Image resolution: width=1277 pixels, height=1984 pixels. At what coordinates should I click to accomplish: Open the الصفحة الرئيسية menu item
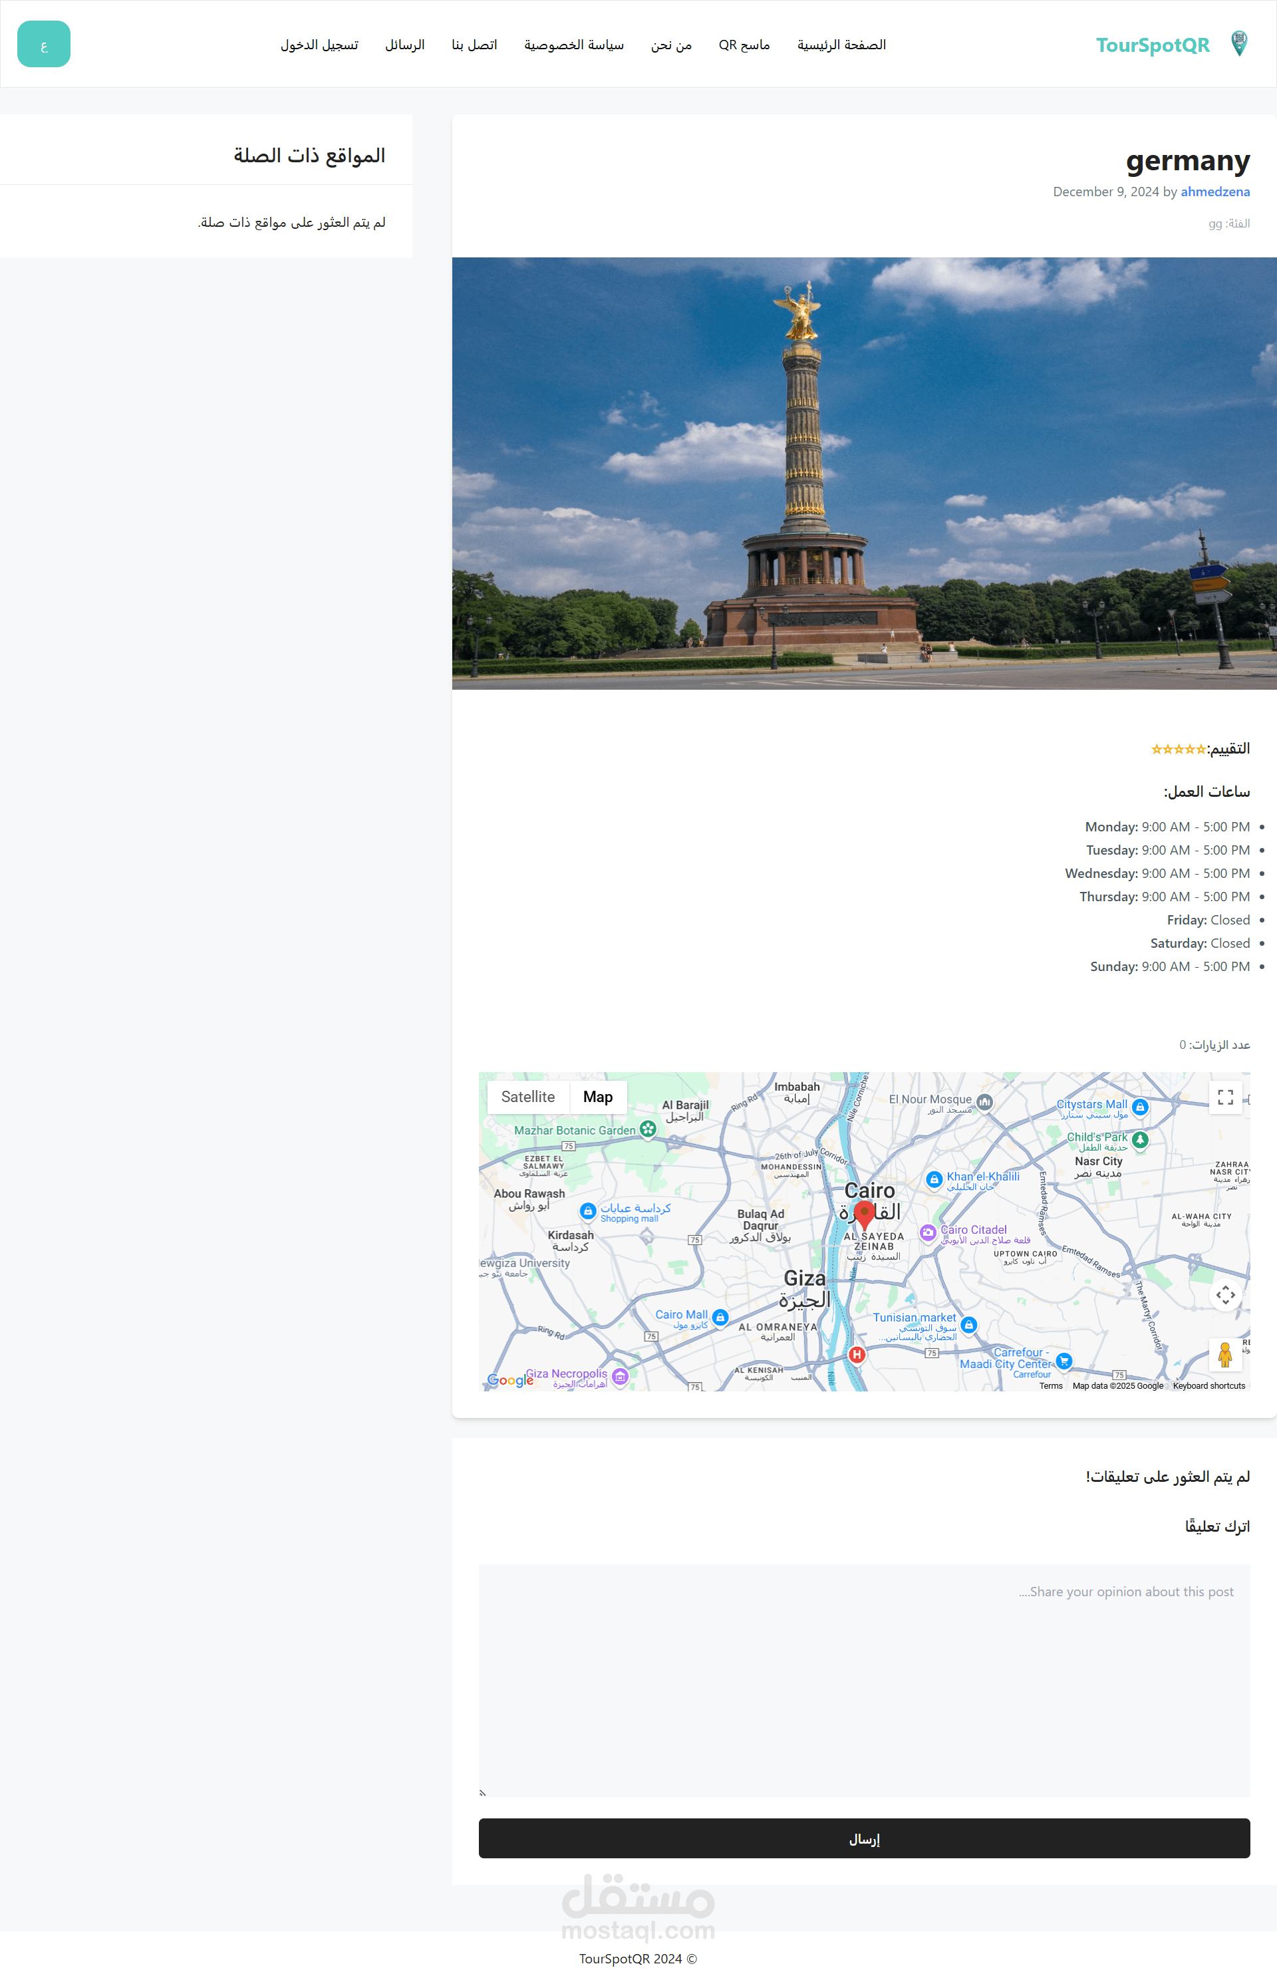(841, 45)
